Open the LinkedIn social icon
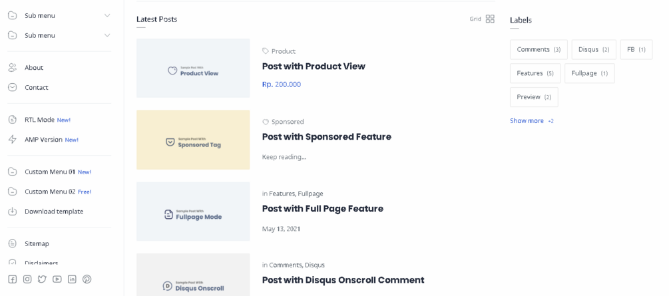 point(72,279)
